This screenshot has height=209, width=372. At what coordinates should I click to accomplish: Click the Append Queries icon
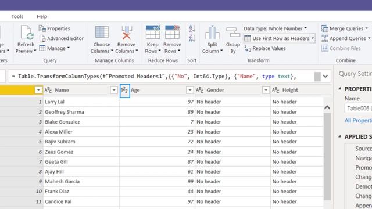[x=324, y=38]
